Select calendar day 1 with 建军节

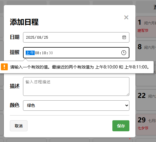point(146,27)
